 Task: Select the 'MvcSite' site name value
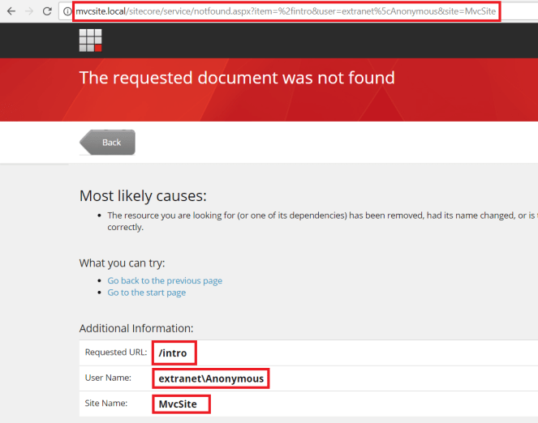181,404
